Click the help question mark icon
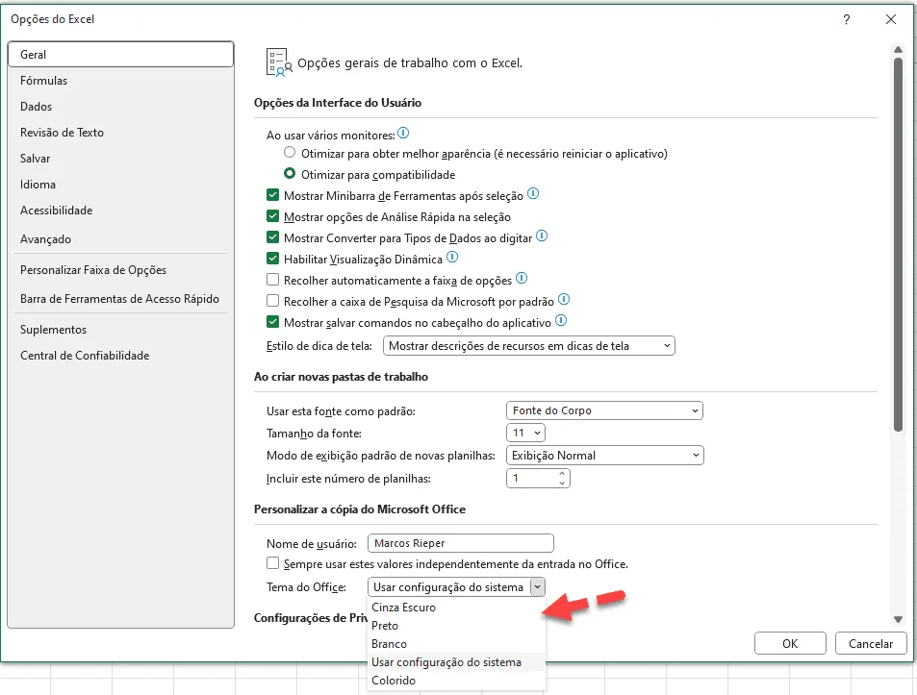The height and width of the screenshot is (695, 917). (x=846, y=19)
